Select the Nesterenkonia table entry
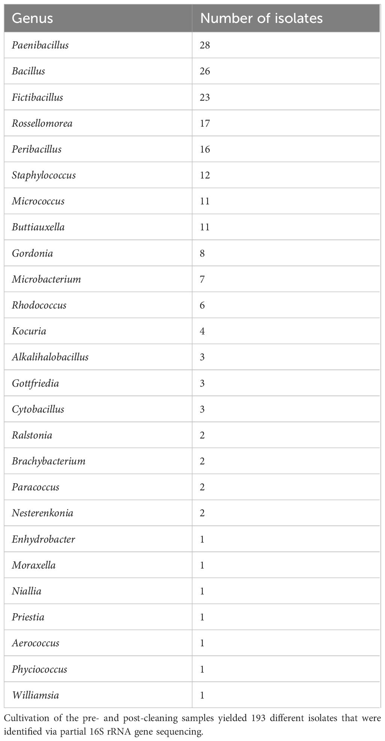This screenshot has width=385, height=741. click(x=42, y=513)
